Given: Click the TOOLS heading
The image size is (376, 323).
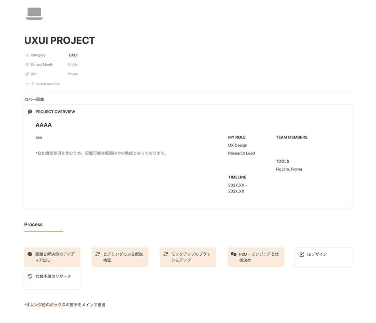Looking at the screenshot, I should (x=282, y=161).
